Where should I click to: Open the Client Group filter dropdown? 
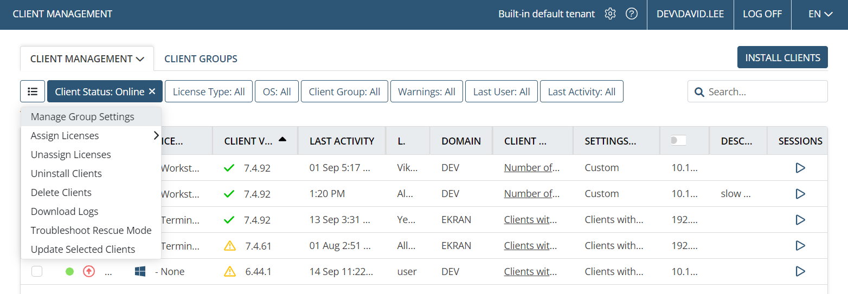[x=344, y=92]
